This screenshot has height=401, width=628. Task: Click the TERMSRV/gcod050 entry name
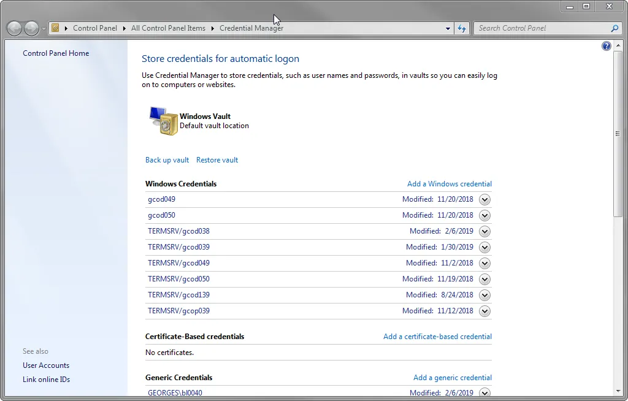[178, 279]
